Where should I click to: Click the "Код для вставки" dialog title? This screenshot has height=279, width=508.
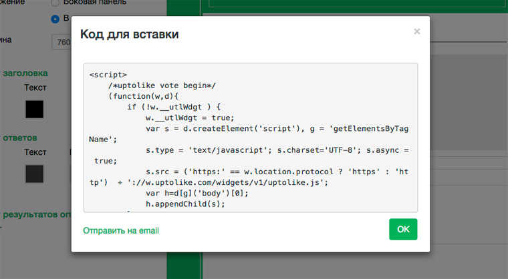point(130,34)
